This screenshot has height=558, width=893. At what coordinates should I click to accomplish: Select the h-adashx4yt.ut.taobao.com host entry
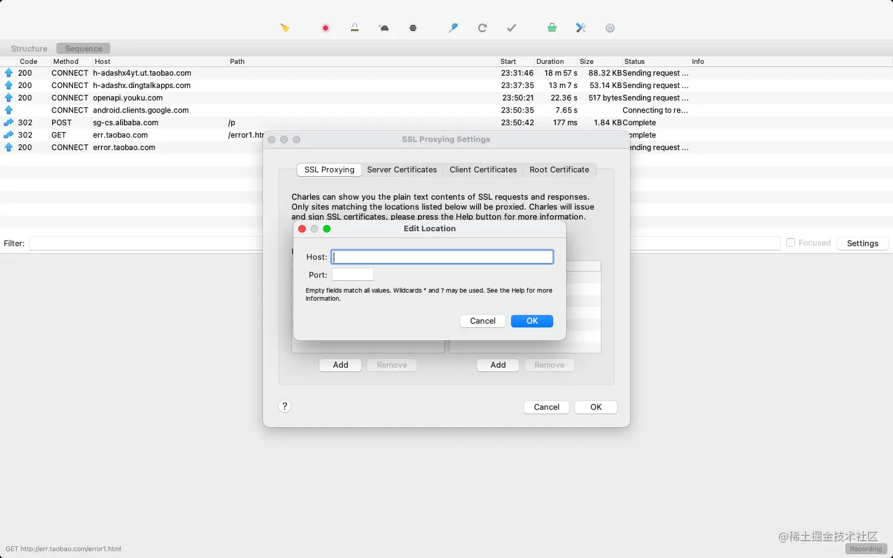(x=142, y=73)
